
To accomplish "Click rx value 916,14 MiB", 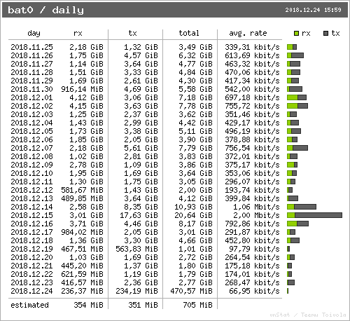I will [82, 89].
